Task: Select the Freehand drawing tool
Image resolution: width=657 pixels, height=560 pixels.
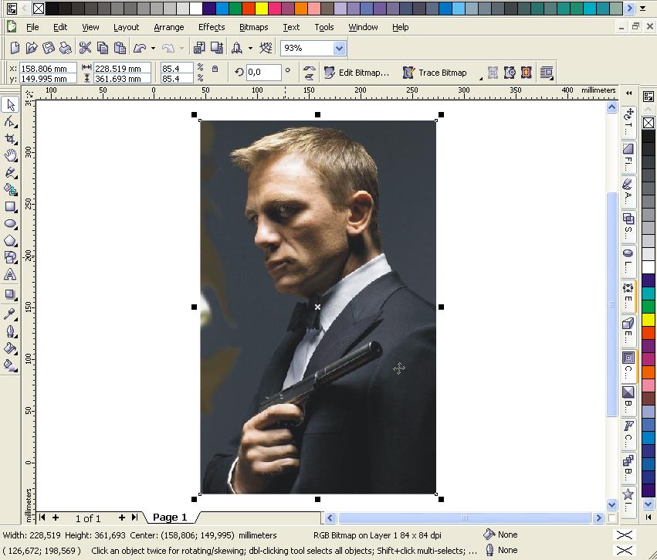Action: [10, 173]
